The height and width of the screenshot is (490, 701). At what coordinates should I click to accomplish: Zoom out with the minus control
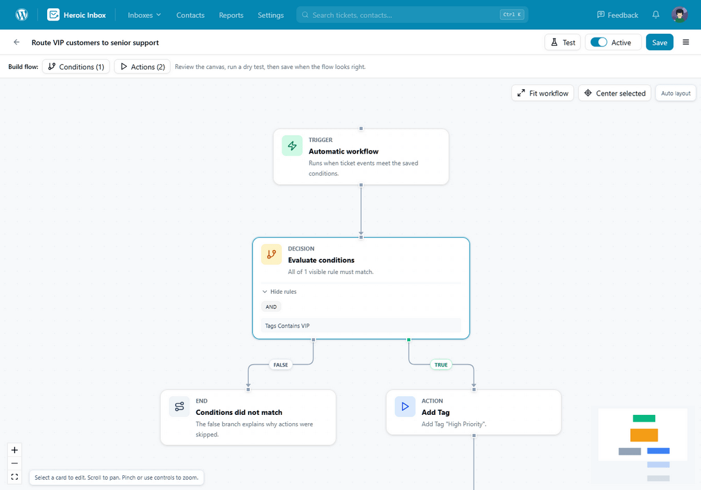pyautogui.click(x=15, y=463)
